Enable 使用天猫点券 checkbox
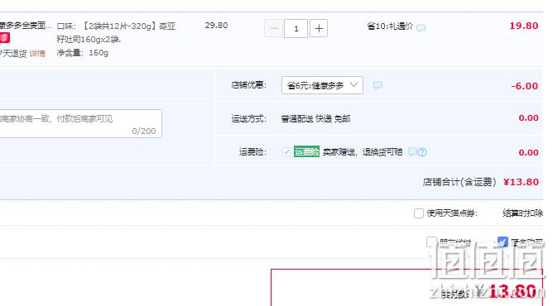Screen dimensions: 553x306 [419, 213]
